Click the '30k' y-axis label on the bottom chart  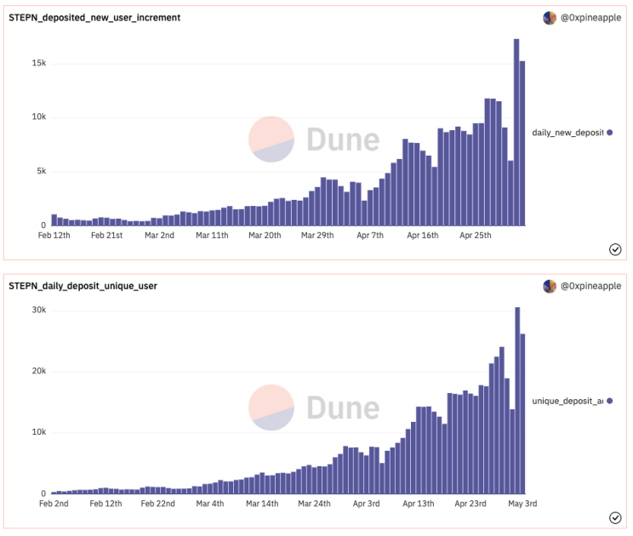click(39, 310)
